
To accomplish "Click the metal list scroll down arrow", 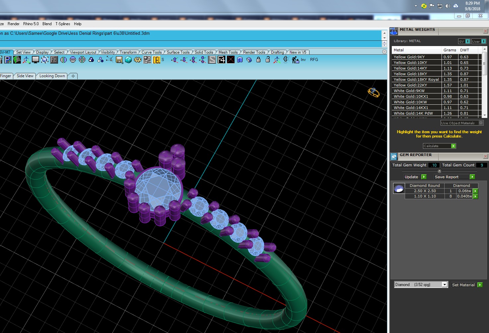I will pos(485,115).
